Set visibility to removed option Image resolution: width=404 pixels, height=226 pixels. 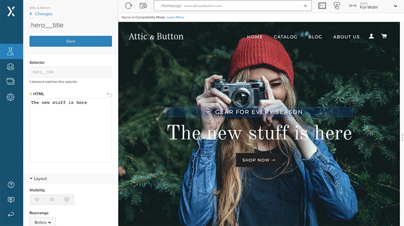(x=67, y=199)
